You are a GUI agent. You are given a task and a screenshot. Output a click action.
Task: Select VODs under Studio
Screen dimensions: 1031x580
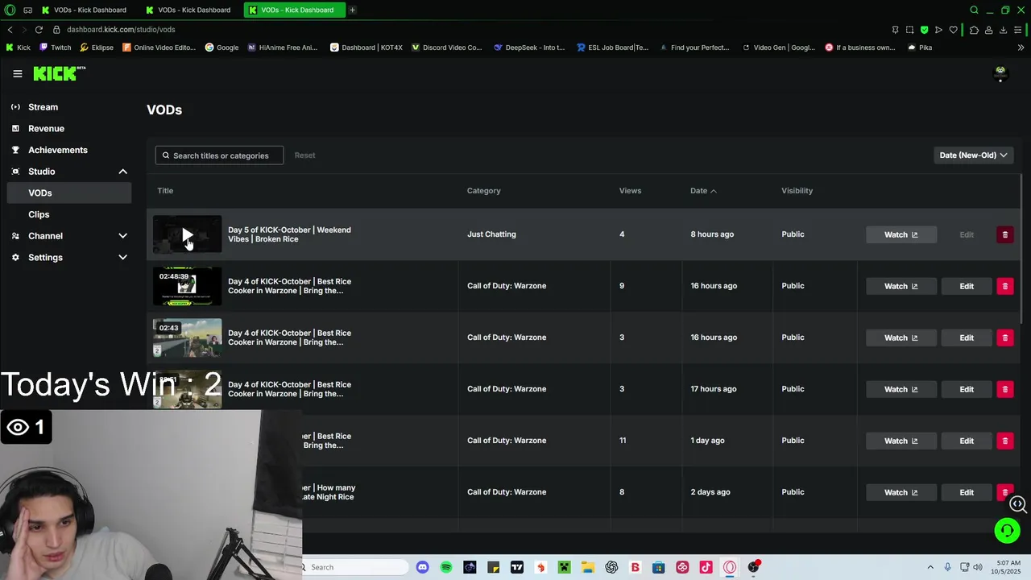click(x=68, y=193)
